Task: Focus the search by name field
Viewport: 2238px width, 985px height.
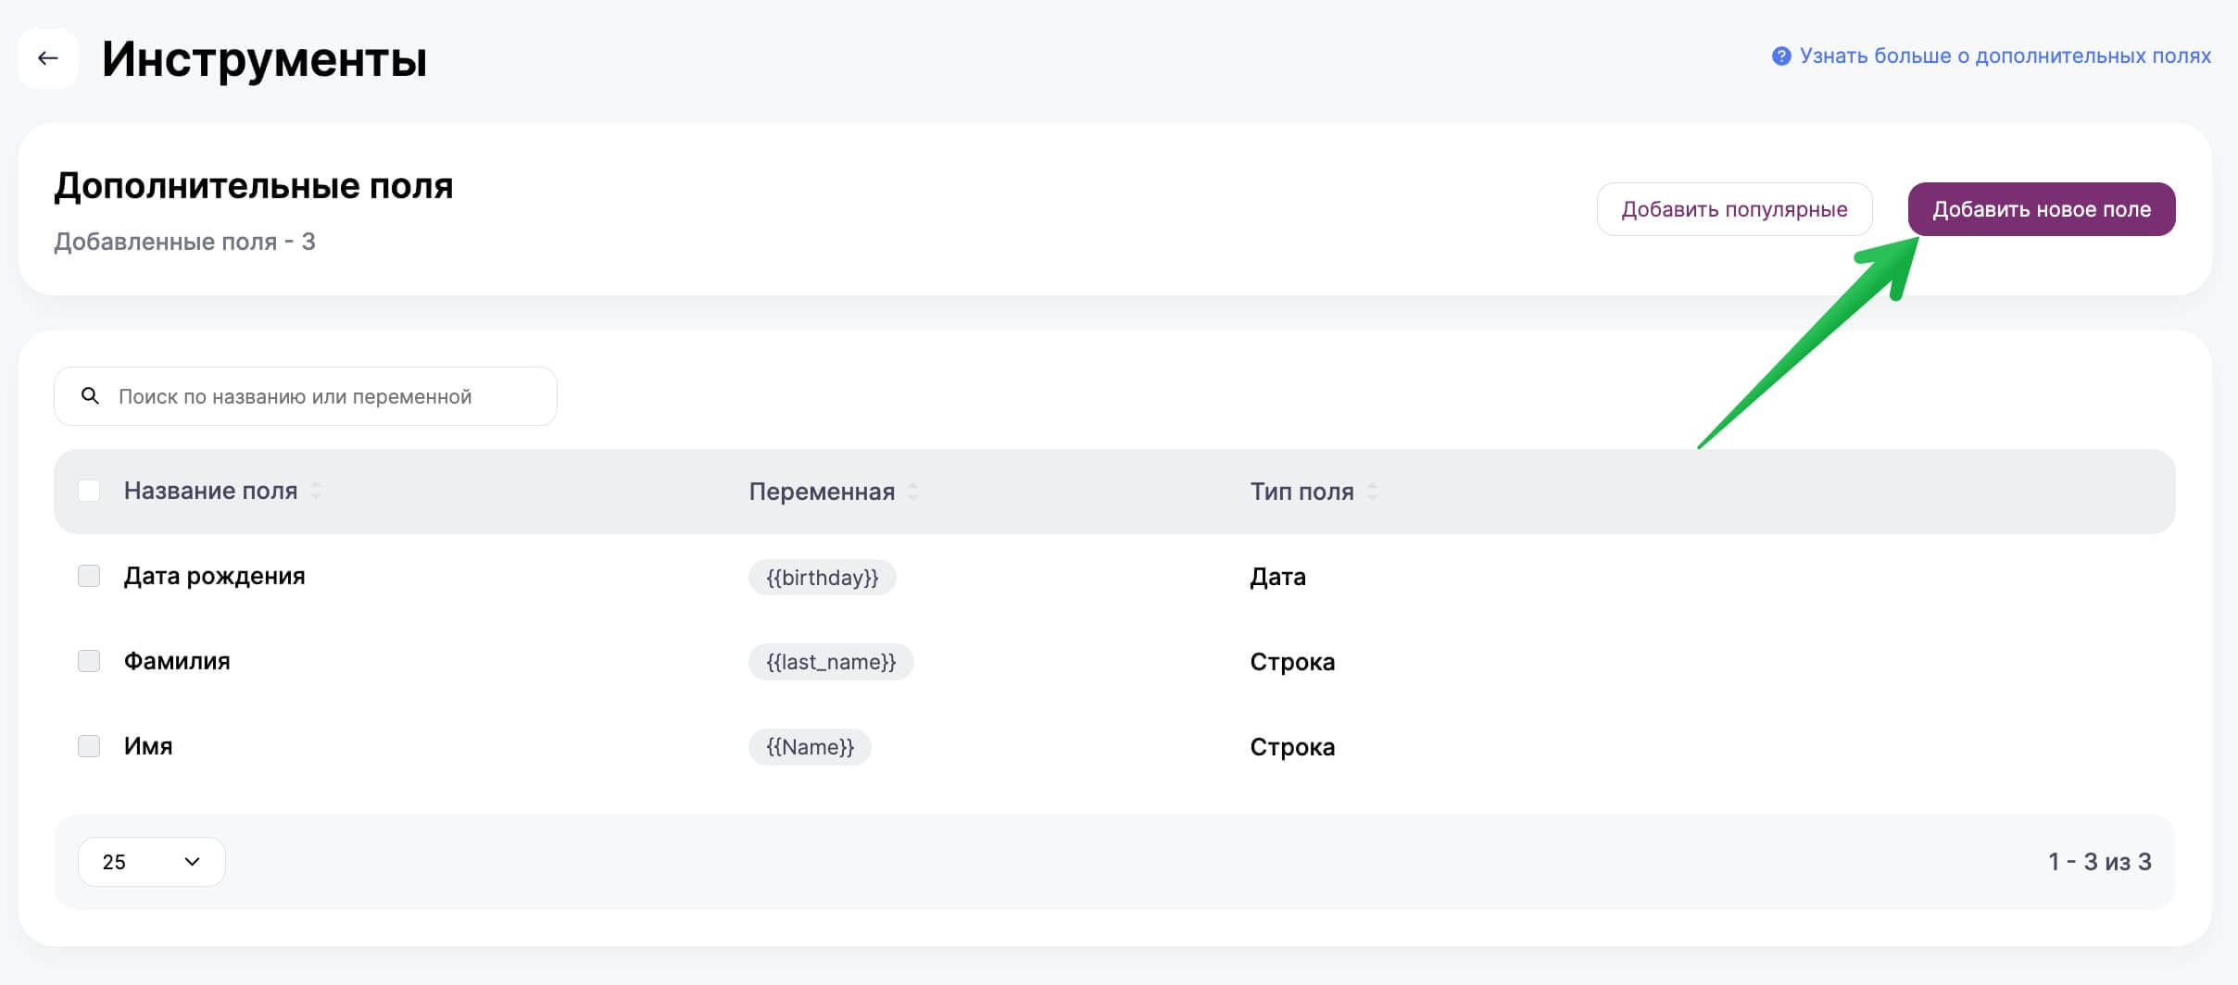Action: (x=324, y=396)
